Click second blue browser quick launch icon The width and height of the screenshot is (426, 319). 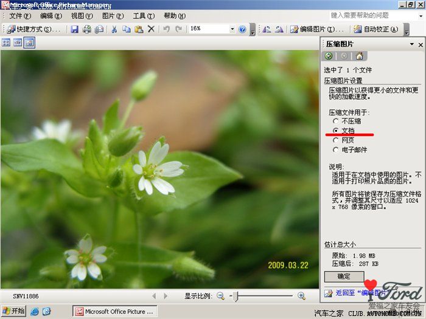point(46,311)
